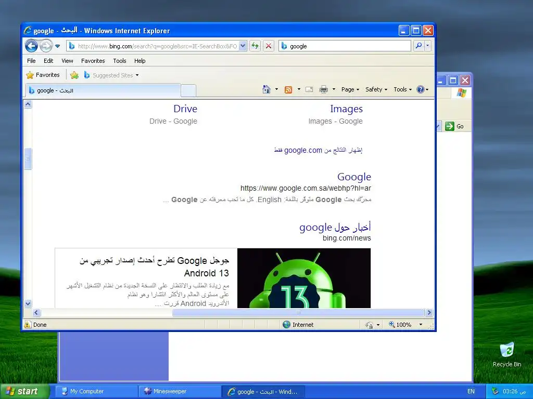This screenshot has height=399, width=533.
Task: Switch to Minesweeper taskbar button
Action: point(180,391)
